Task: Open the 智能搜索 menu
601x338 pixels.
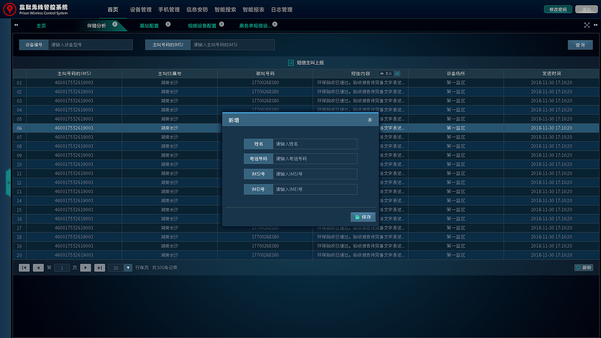Action: click(x=225, y=9)
